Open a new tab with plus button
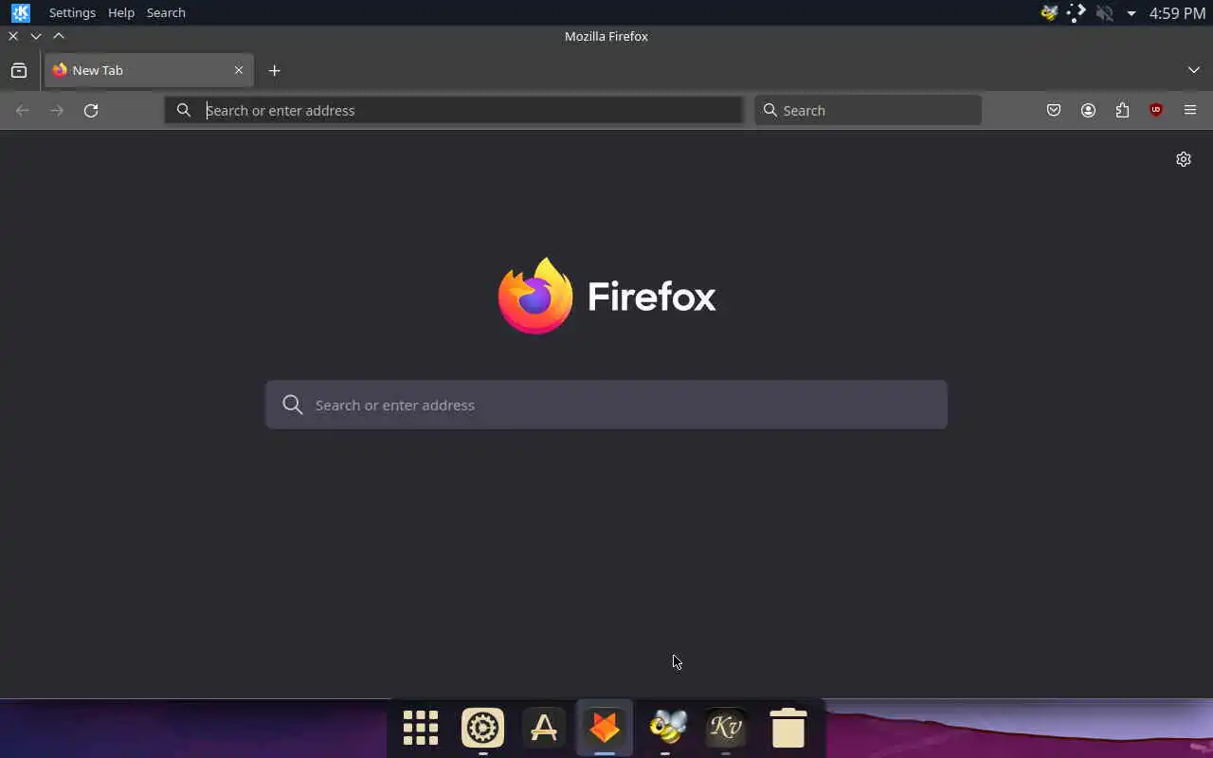The image size is (1213, 758). click(274, 70)
